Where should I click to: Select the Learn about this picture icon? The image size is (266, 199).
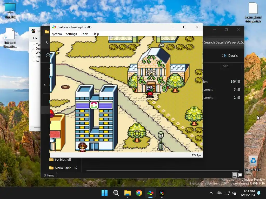click(253, 12)
